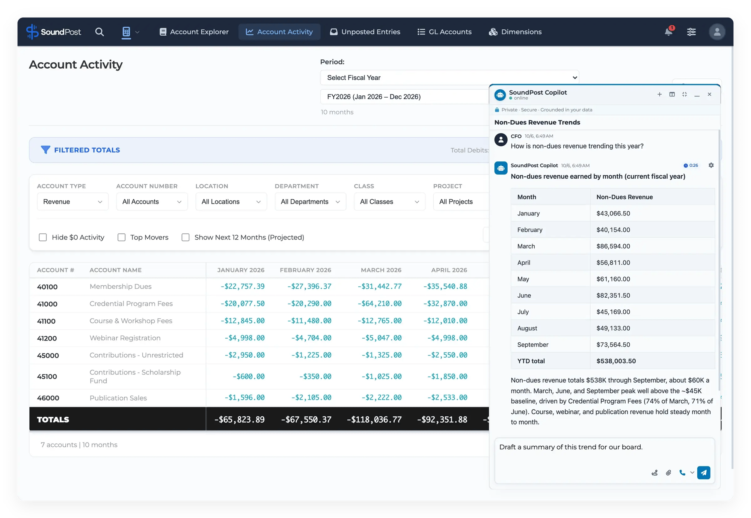Open Copilot message settings gear icon
Image resolution: width=751 pixels, height=518 pixels.
point(711,165)
